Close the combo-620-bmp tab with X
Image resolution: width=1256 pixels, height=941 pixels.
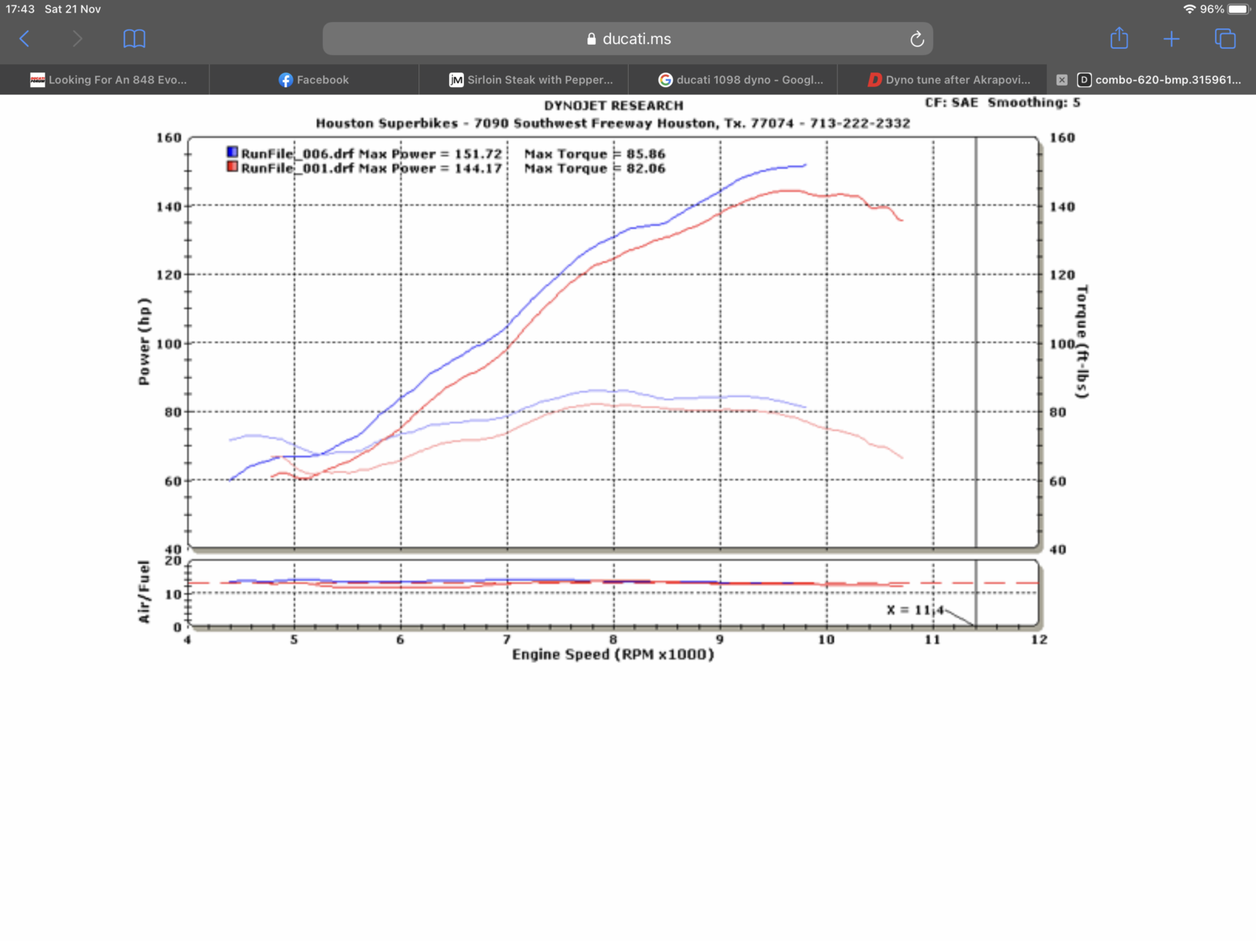tap(1061, 80)
